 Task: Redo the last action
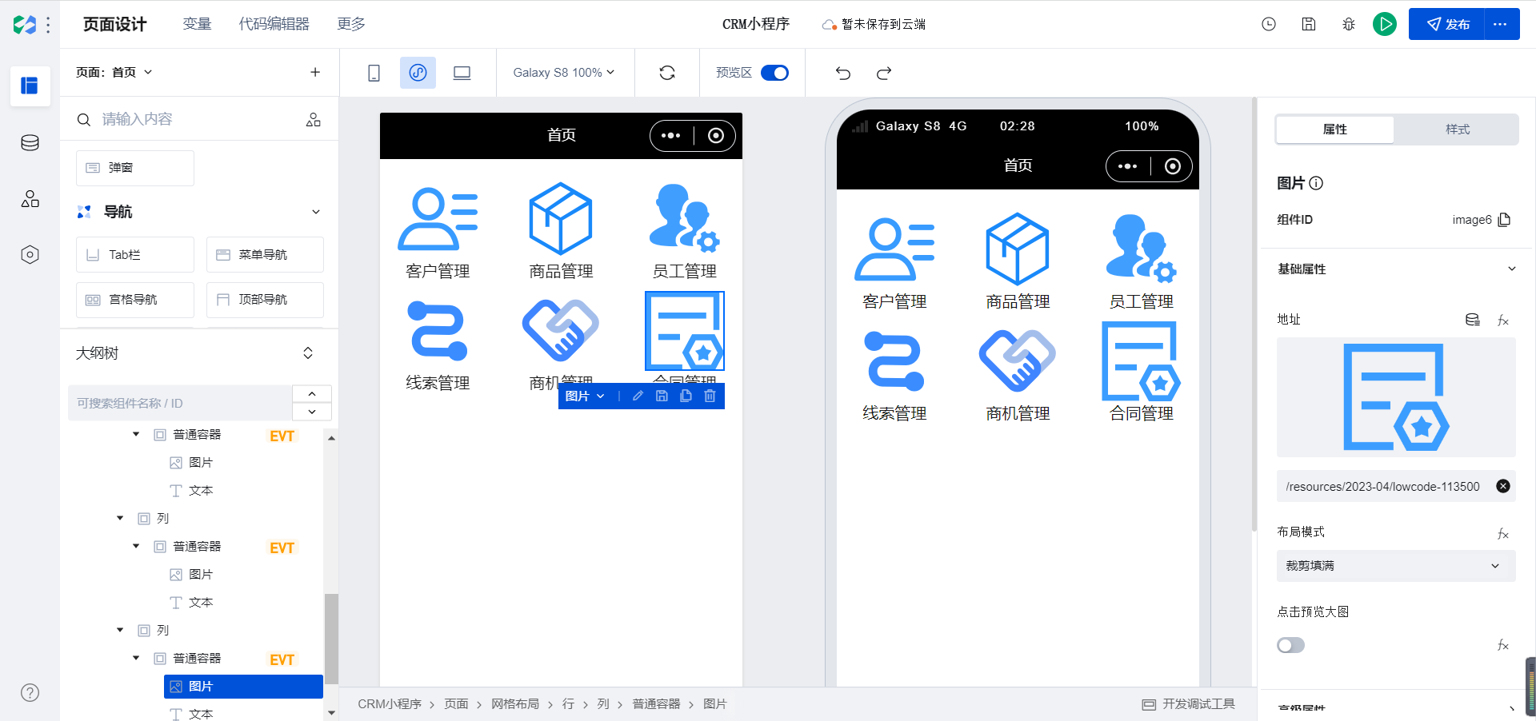point(884,73)
